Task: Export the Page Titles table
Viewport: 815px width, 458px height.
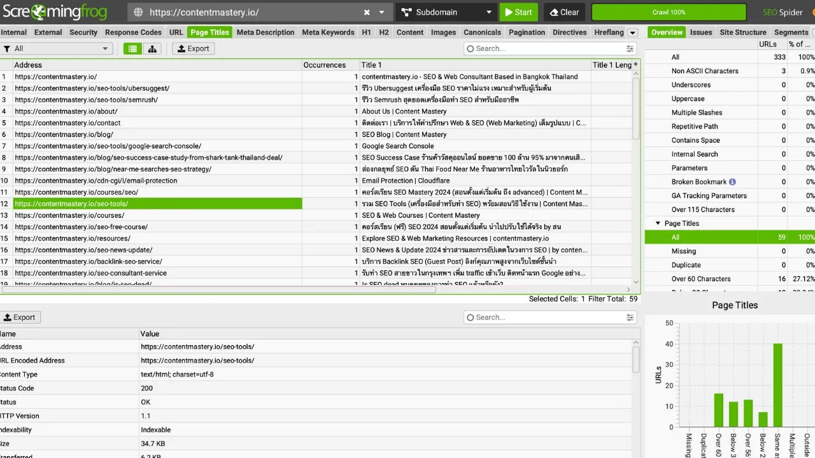Action: (x=194, y=48)
